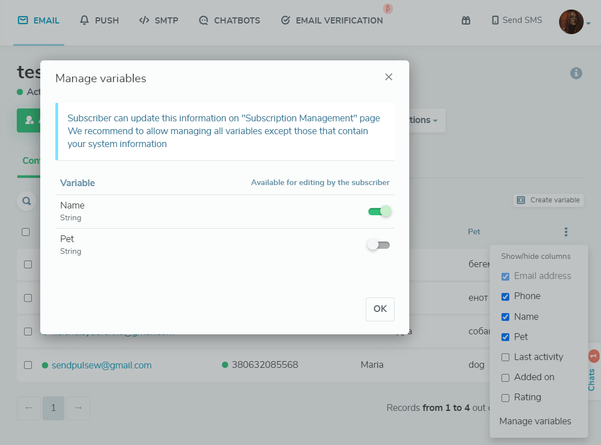
Task: Open the Chatbots tab
Action: click(x=229, y=21)
